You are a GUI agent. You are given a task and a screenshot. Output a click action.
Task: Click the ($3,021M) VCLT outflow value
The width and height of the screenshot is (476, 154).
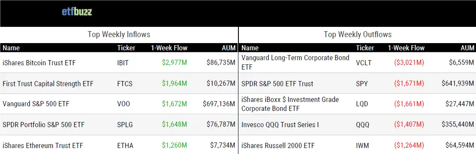coord(409,63)
